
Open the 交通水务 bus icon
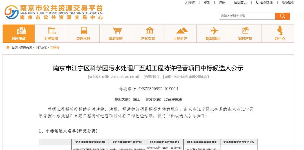[x=83, y=30]
